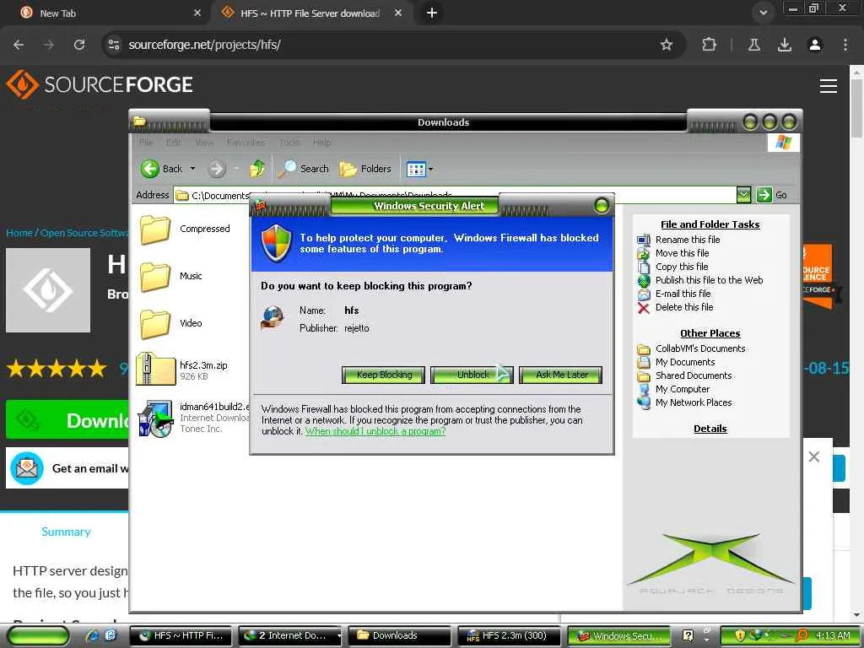Close the HFS SourceForge browser tab
This screenshot has width=864, height=648.
tap(398, 13)
